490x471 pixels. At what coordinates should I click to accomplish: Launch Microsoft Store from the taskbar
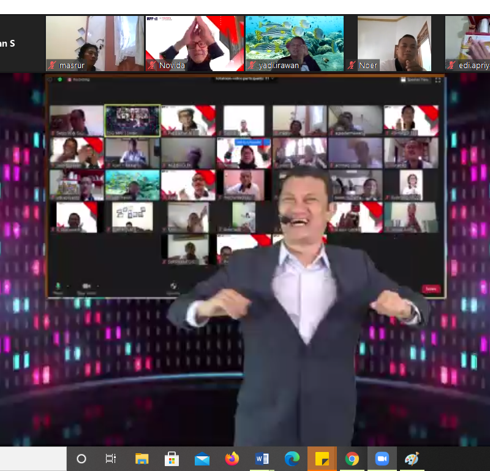(171, 459)
